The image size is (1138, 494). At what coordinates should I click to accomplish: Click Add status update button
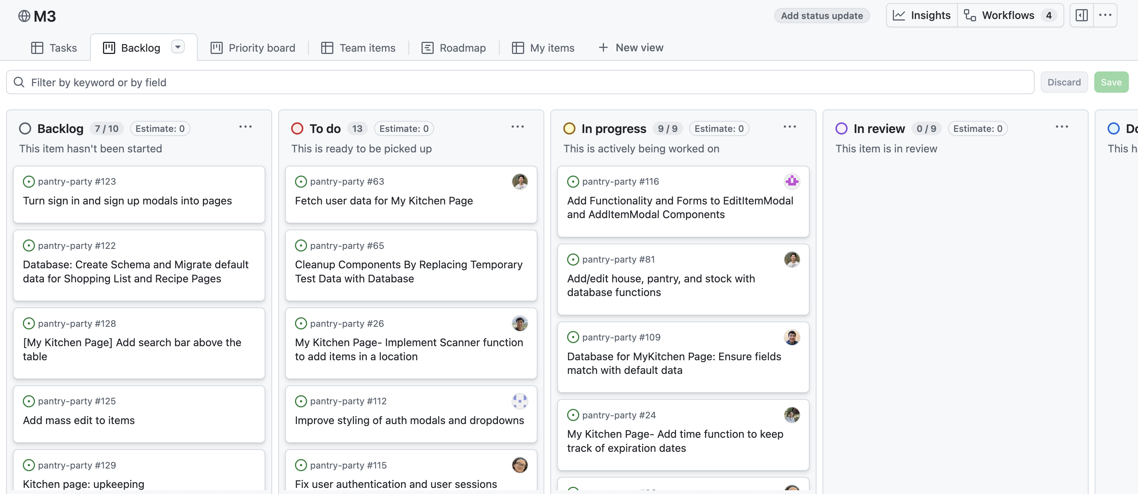pyautogui.click(x=821, y=16)
